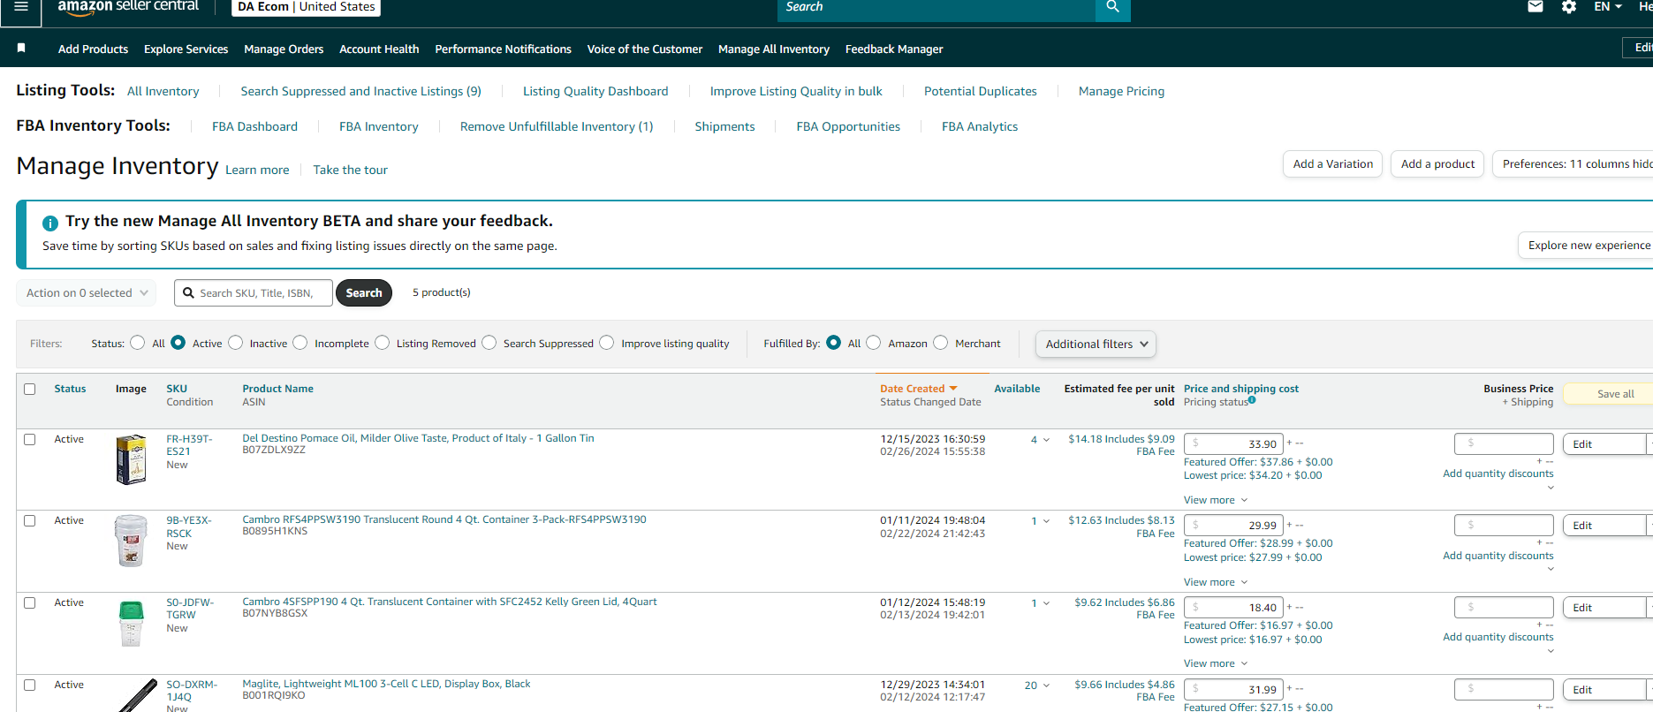1653x712 pixels.
Task: Open Add quantity discounts for Cambro RFS4PPSW3190
Action: point(1498,556)
